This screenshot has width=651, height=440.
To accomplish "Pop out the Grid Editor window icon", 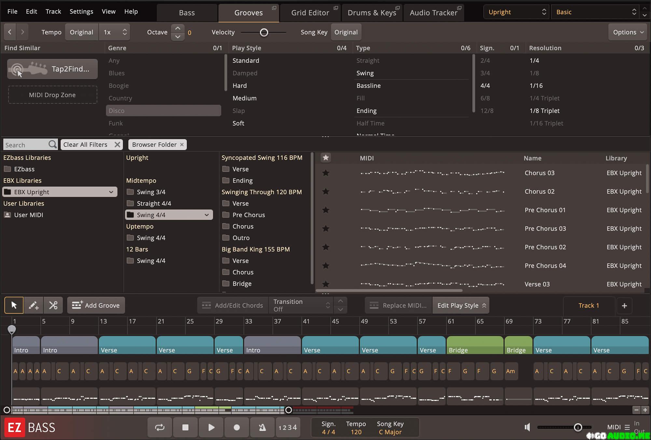I will click(x=336, y=8).
